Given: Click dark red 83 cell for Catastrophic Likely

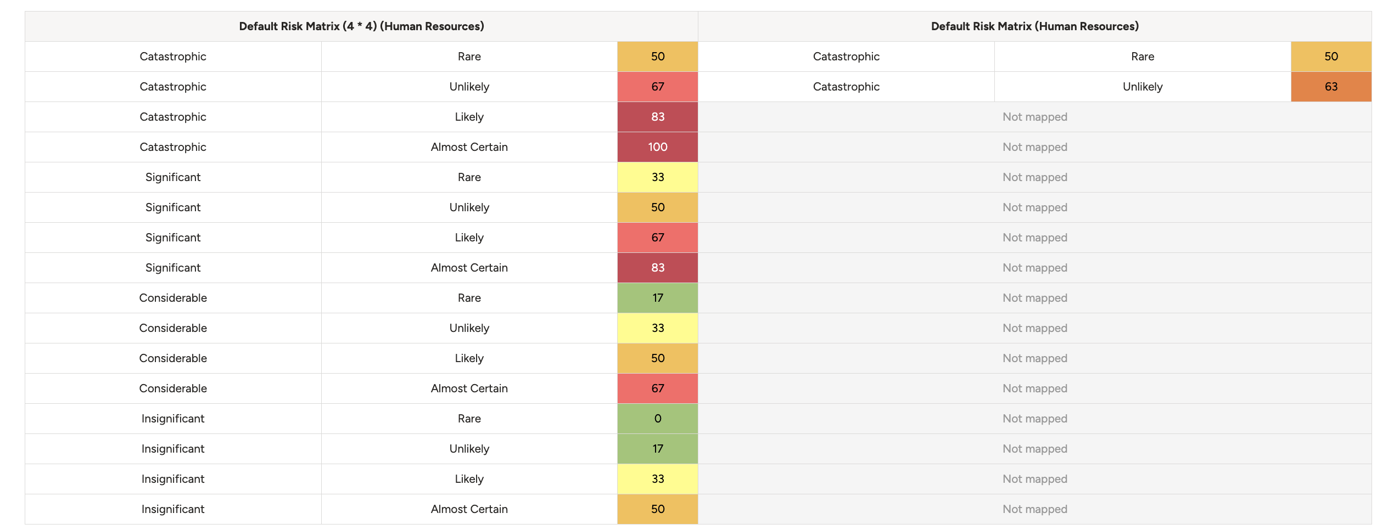Looking at the screenshot, I should [658, 117].
